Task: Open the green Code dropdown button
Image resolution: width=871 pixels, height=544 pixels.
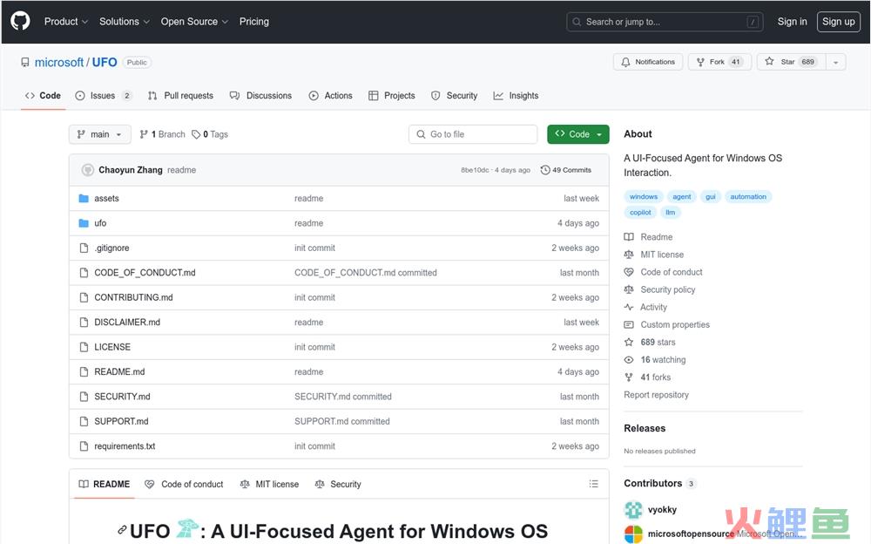Action: point(577,134)
